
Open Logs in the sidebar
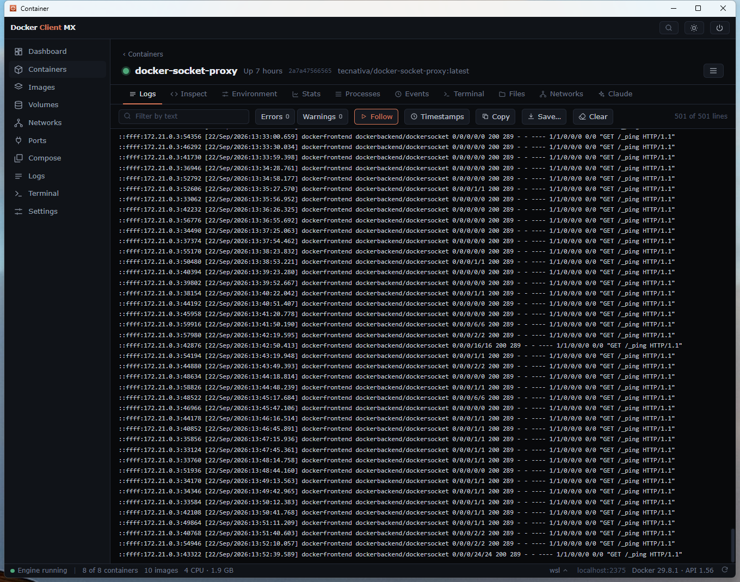click(x=57, y=176)
